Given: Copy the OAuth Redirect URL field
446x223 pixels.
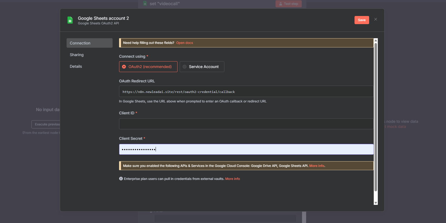Looking at the screenshot, I should (x=246, y=91).
